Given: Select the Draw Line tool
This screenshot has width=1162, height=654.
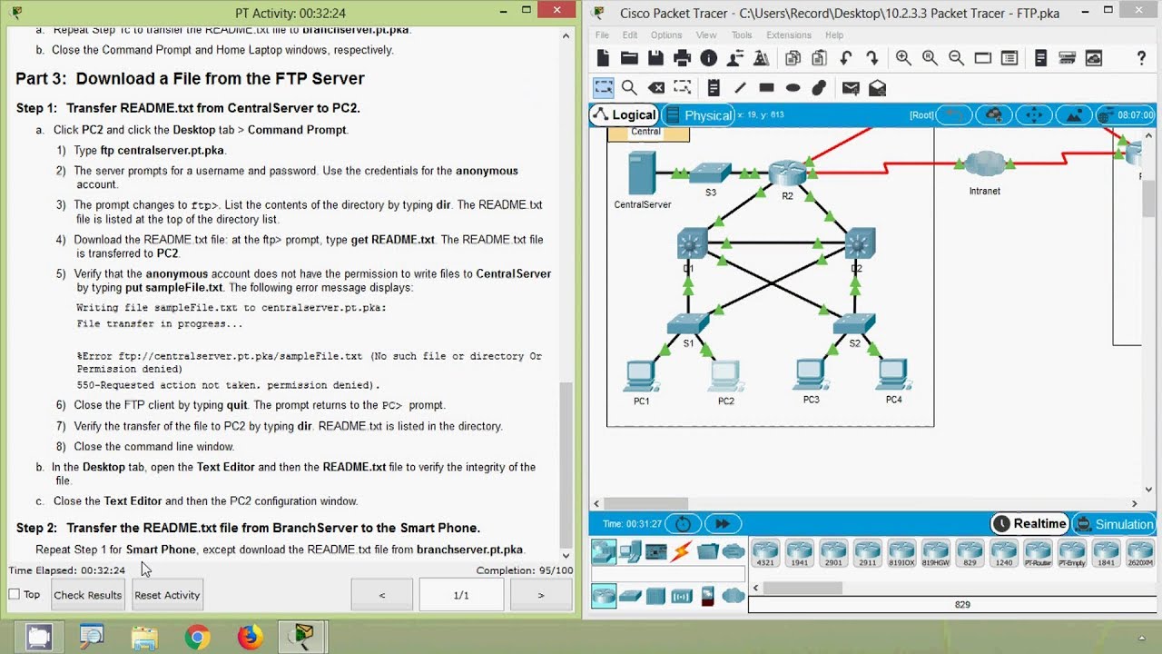Looking at the screenshot, I should coord(740,88).
